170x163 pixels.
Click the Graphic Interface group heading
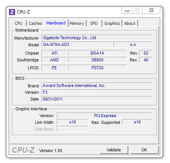pos(31,109)
